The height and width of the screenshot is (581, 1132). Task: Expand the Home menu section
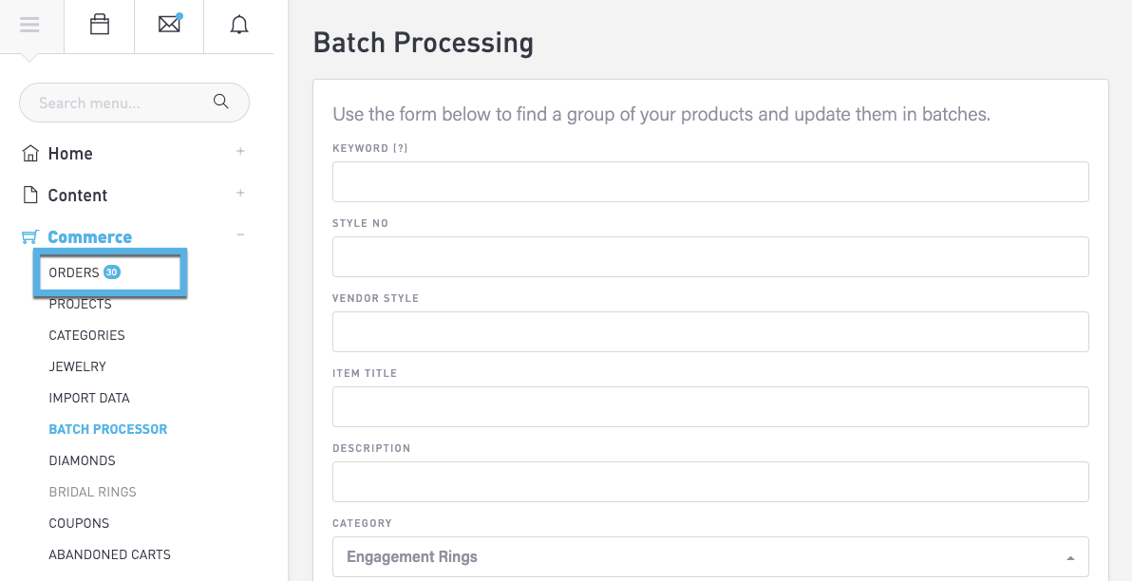pos(240,151)
